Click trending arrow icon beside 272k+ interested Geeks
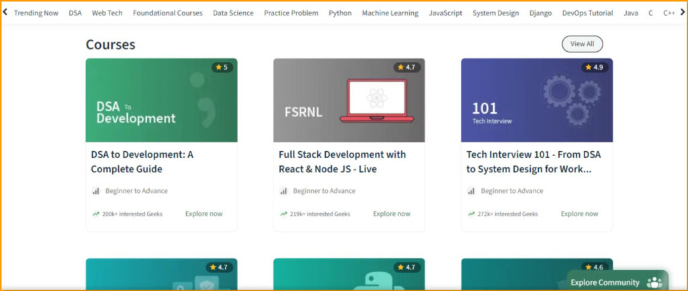The height and width of the screenshot is (291, 688). (x=472, y=214)
